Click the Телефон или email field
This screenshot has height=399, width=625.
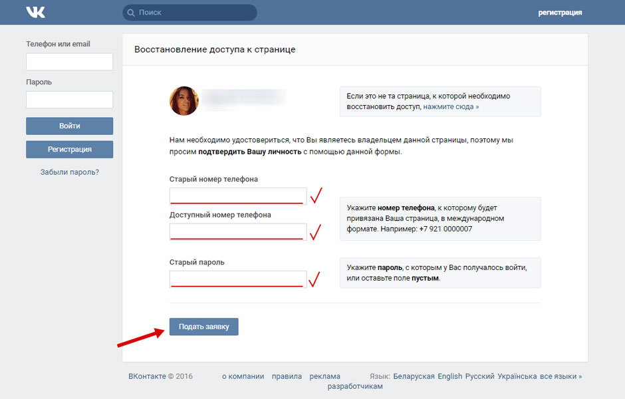click(x=69, y=62)
